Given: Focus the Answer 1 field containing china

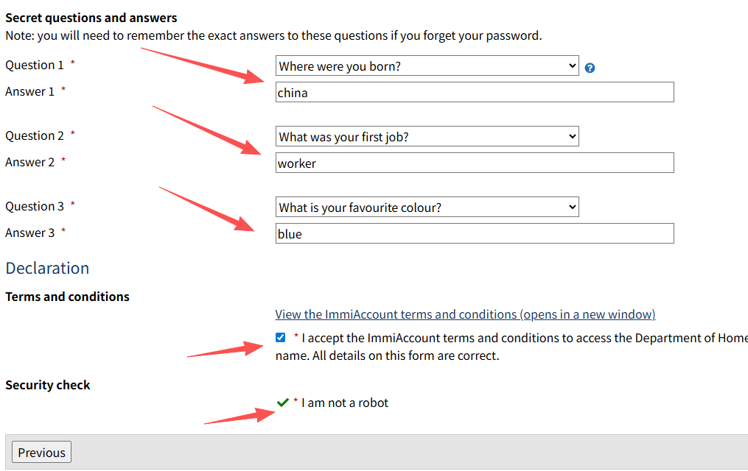Looking at the screenshot, I should (x=475, y=92).
